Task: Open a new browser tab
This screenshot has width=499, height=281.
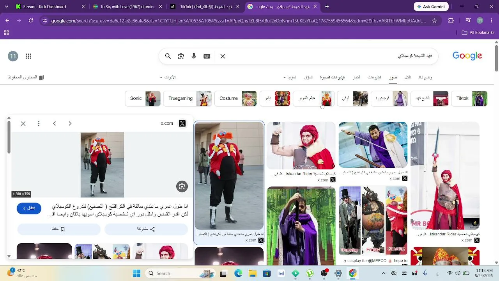Action: [327, 7]
